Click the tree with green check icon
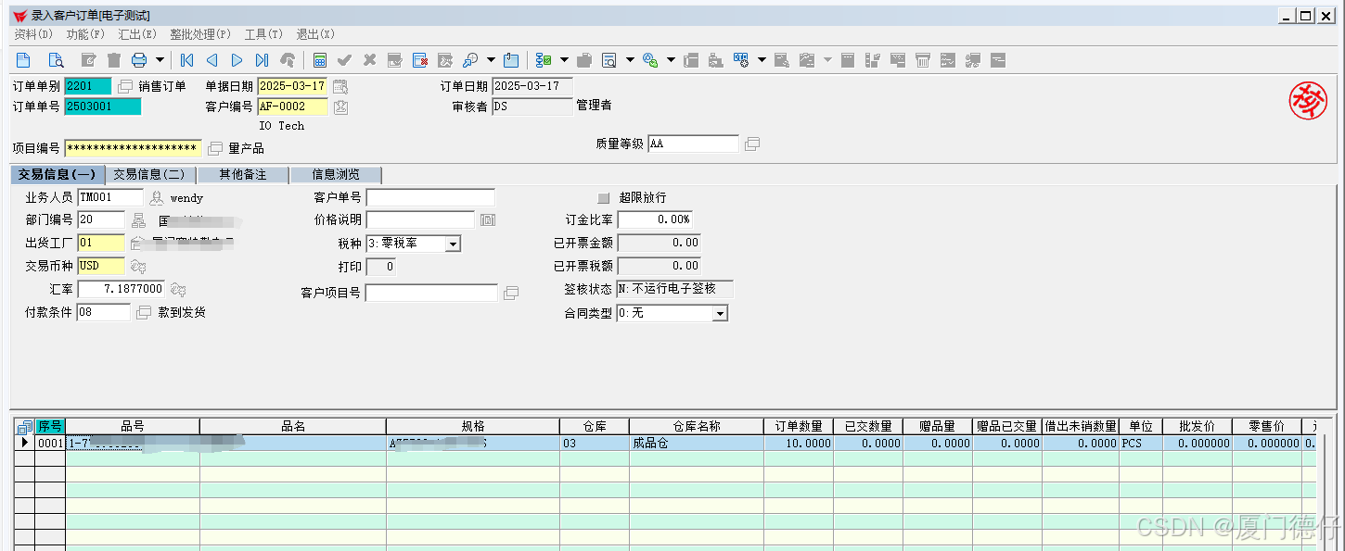The image size is (1345, 551). pyautogui.click(x=544, y=60)
